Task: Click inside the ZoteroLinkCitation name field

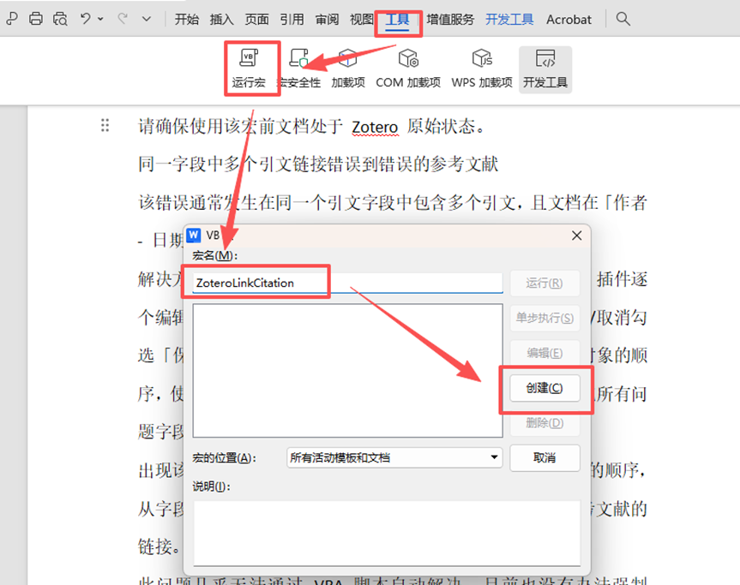Action: (x=343, y=283)
